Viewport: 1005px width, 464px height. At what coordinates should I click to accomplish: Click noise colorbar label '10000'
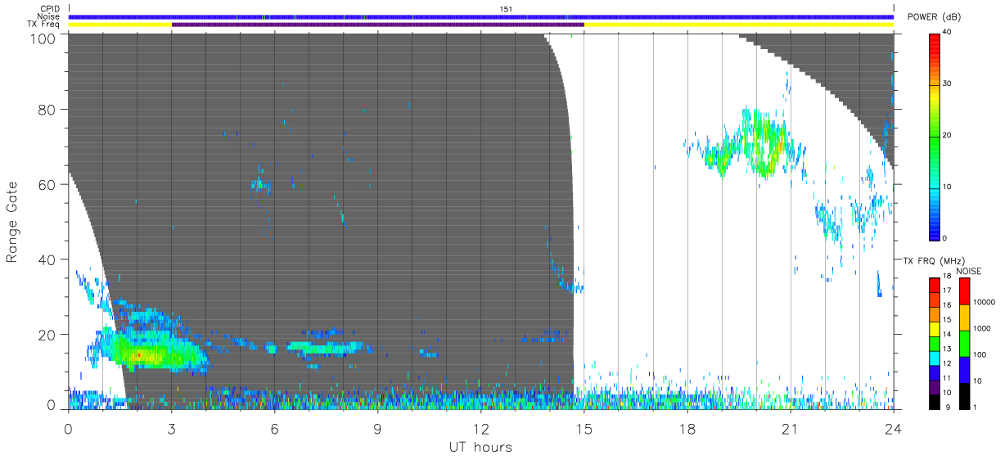coord(984,302)
